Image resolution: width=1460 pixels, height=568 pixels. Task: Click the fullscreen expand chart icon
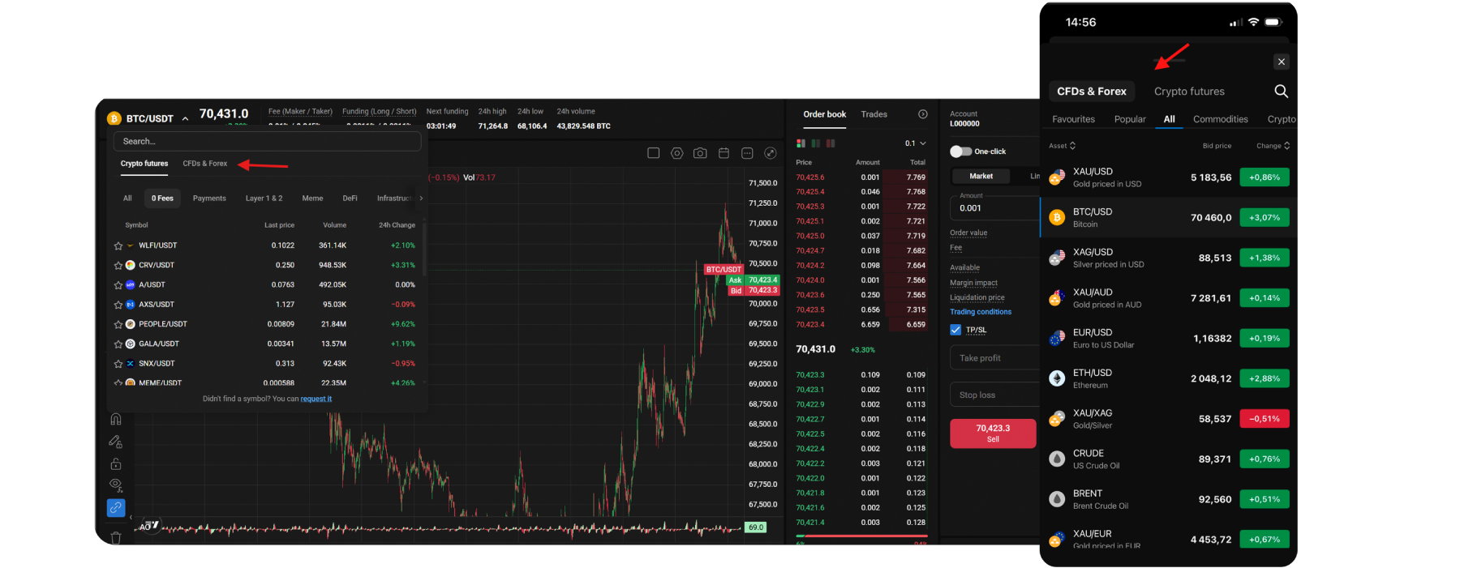click(771, 153)
